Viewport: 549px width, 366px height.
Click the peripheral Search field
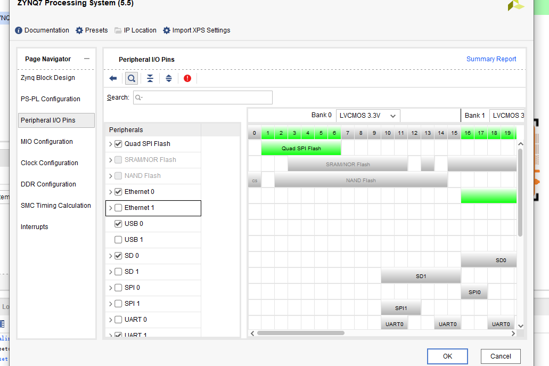click(x=203, y=97)
